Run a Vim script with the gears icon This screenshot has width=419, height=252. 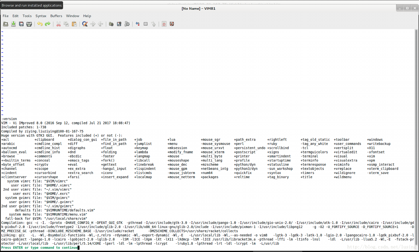(127, 24)
